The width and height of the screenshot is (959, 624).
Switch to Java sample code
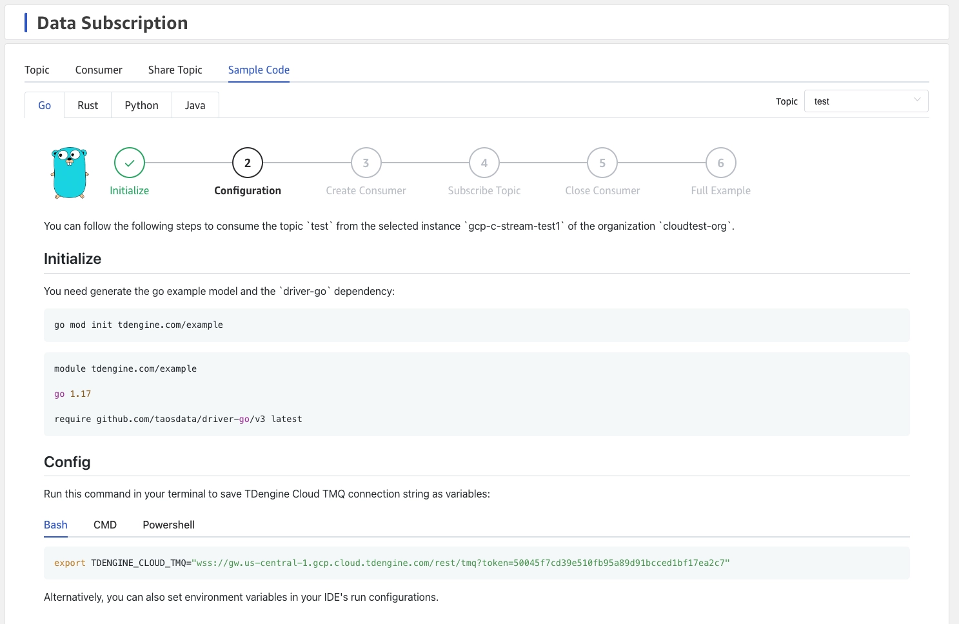click(x=195, y=105)
